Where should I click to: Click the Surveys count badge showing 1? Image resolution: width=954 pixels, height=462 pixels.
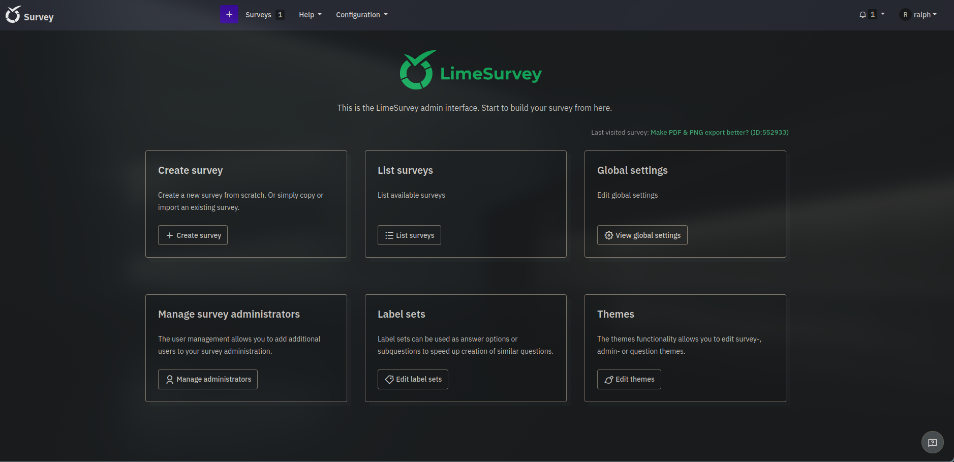280,15
